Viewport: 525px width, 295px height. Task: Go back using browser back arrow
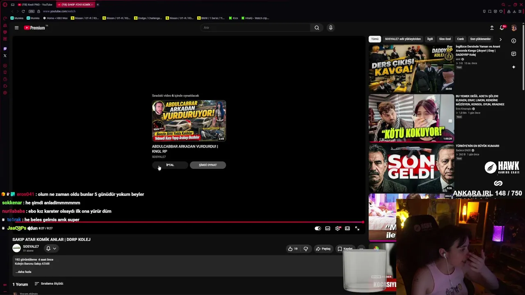12,11
